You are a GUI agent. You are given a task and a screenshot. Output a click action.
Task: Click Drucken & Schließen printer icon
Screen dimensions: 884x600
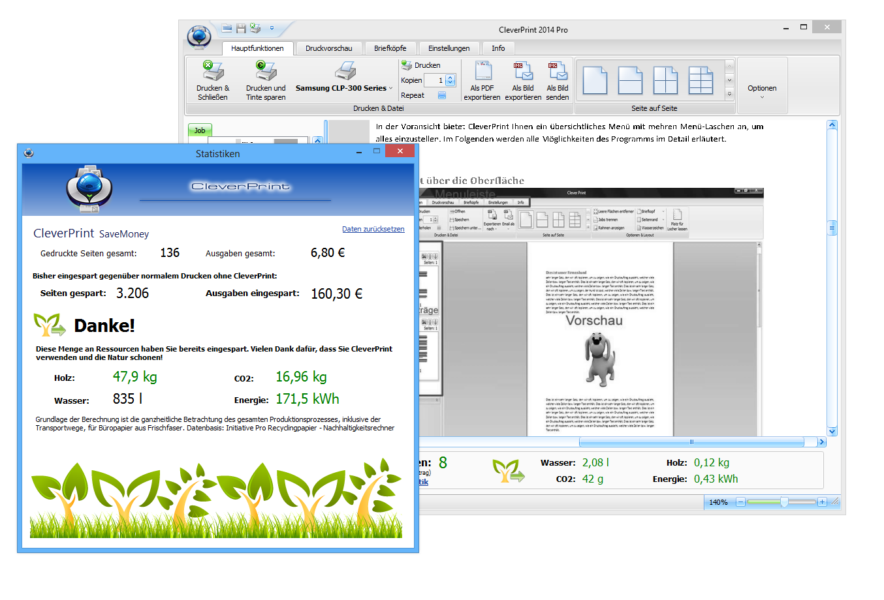click(213, 70)
